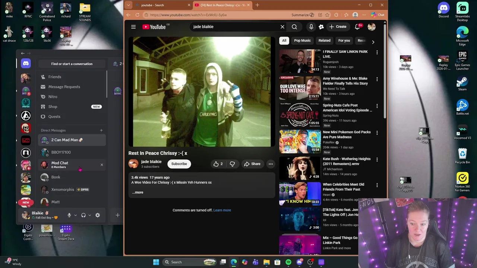The width and height of the screenshot is (477, 268).
Task: Open Discord Quests entry
Action: click(72, 117)
